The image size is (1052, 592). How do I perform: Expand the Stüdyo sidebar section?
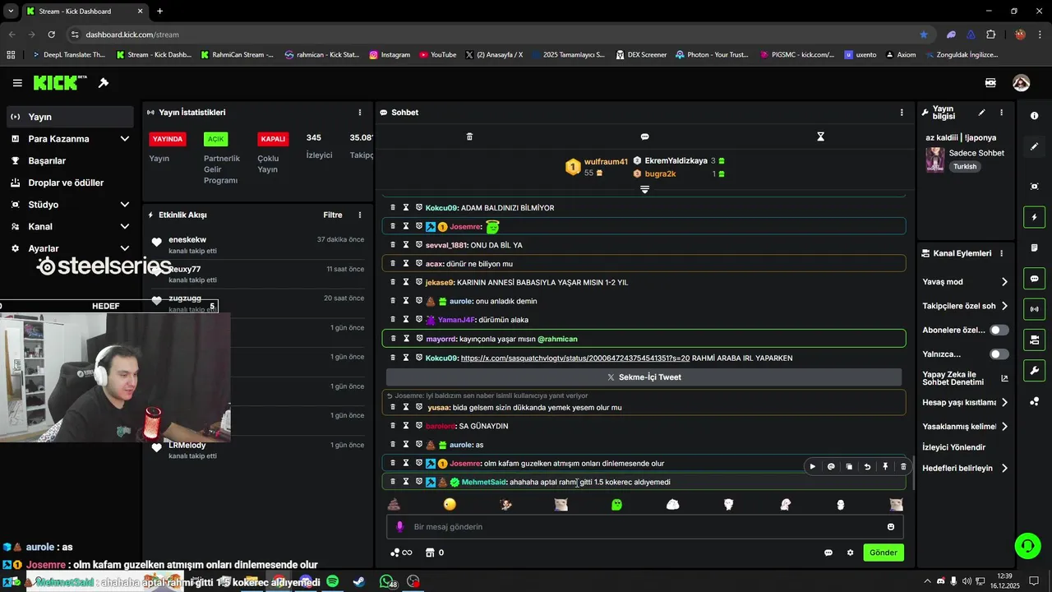point(124,205)
